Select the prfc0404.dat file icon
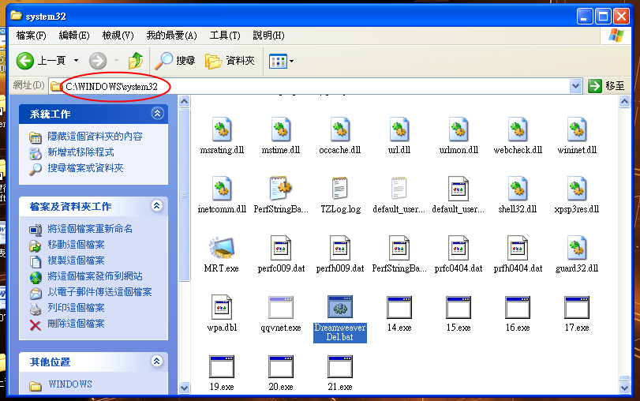 coord(458,248)
